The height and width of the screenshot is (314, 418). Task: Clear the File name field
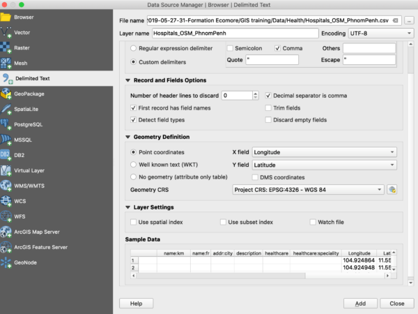click(396, 20)
